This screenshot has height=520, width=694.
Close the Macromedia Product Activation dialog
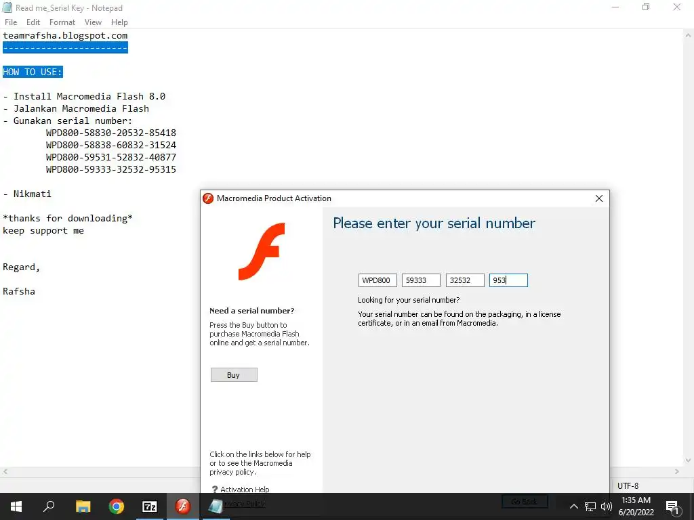[599, 198]
